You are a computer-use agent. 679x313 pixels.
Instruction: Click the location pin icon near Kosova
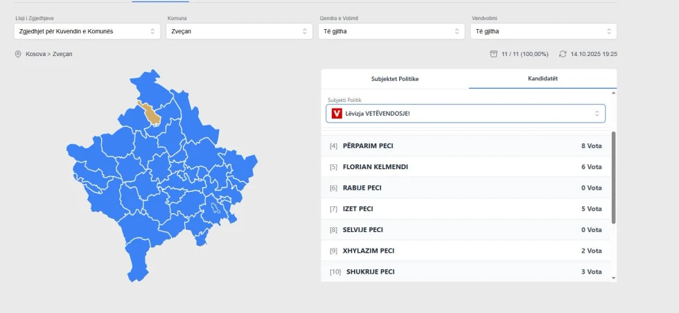pos(18,54)
